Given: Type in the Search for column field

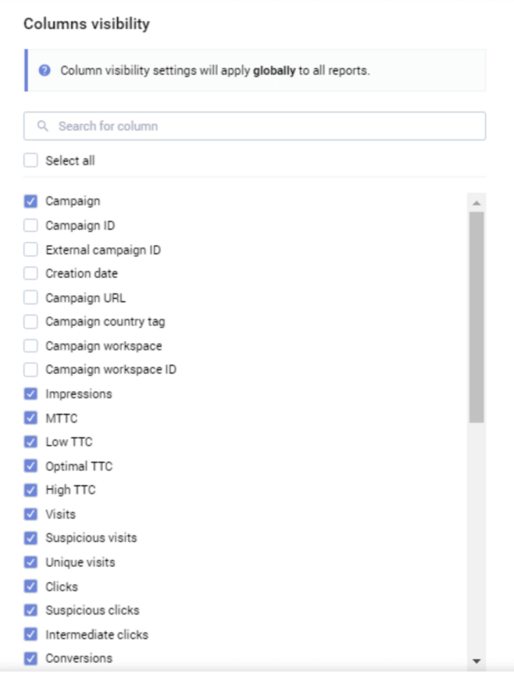Looking at the screenshot, I should (264, 126).
